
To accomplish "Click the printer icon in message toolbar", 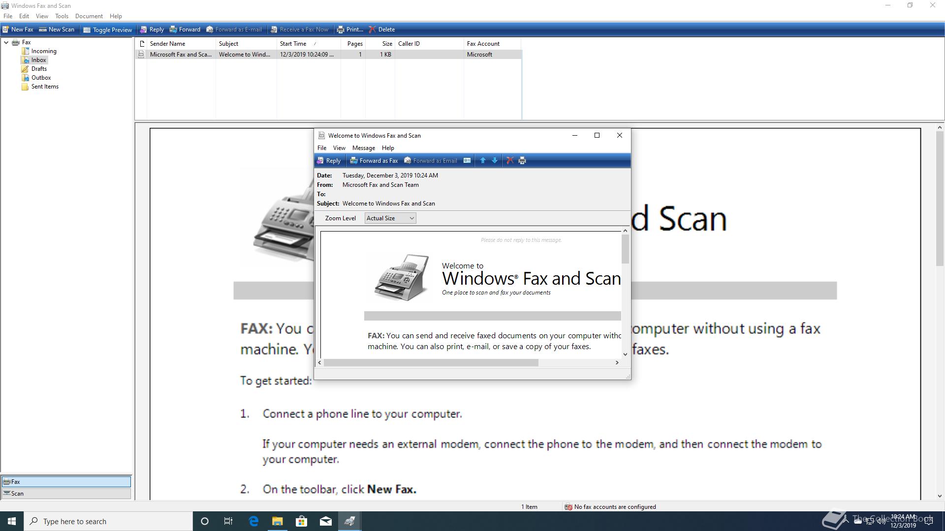I will click(522, 161).
